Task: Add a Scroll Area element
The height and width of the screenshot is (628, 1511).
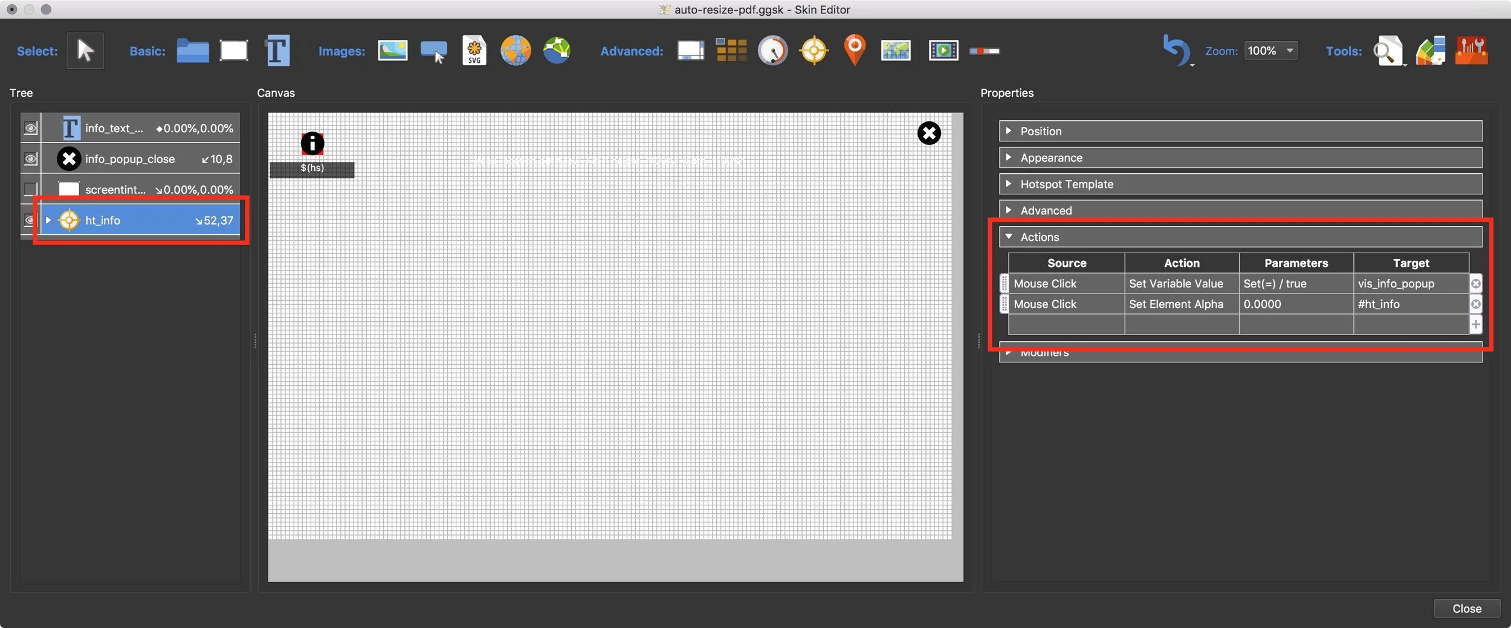Action: (x=690, y=51)
